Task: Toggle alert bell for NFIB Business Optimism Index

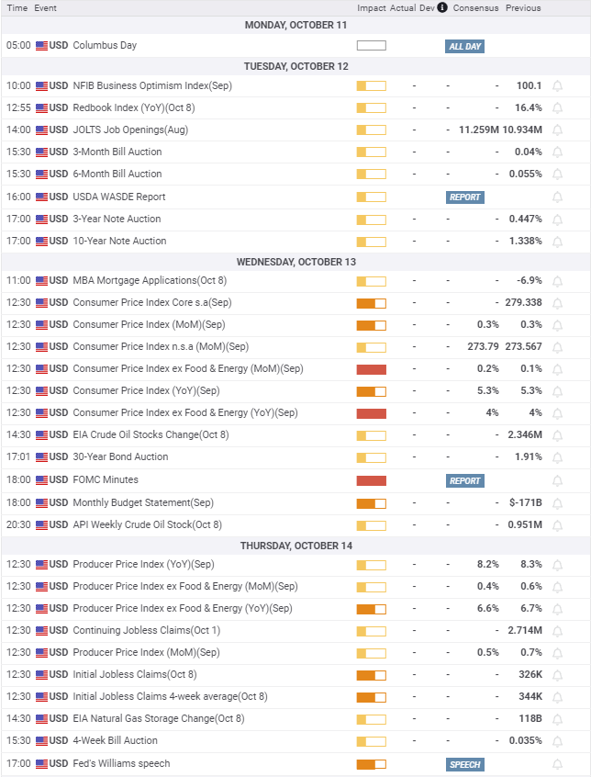Action: (557, 86)
